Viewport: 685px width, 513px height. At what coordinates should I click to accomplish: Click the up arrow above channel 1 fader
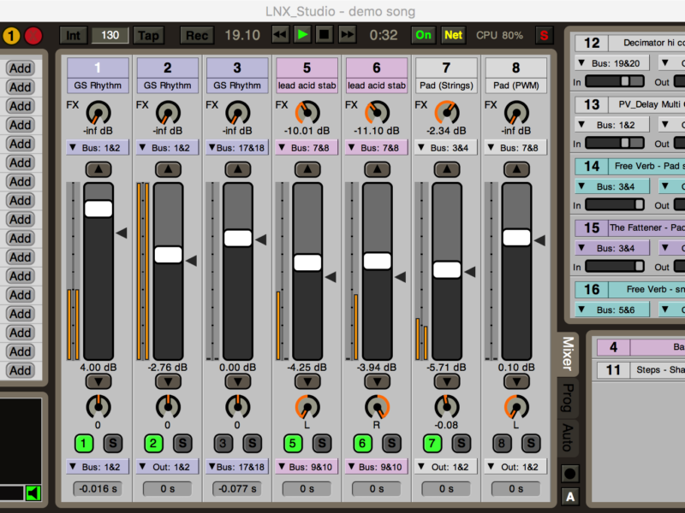click(98, 169)
